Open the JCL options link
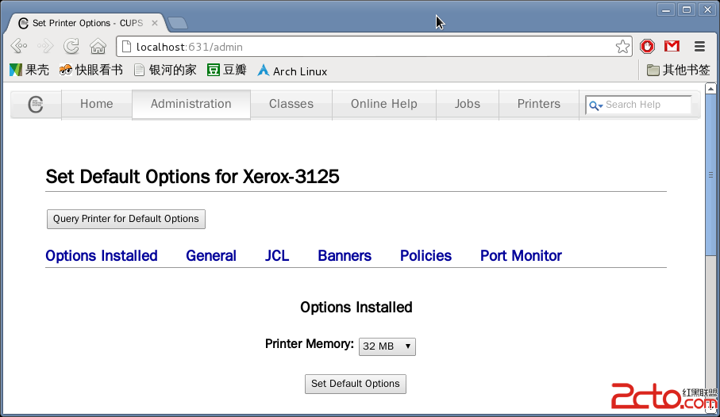The image size is (720, 417). pyautogui.click(x=277, y=256)
